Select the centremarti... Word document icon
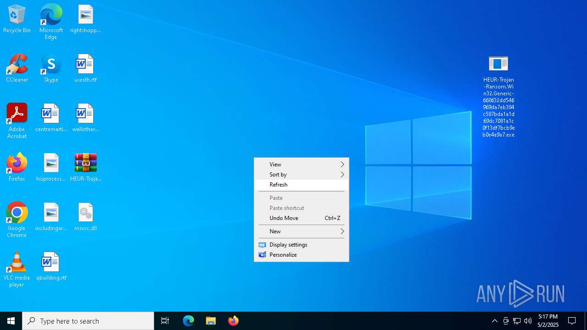This screenshot has width=587, height=330. pyautogui.click(x=51, y=118)
